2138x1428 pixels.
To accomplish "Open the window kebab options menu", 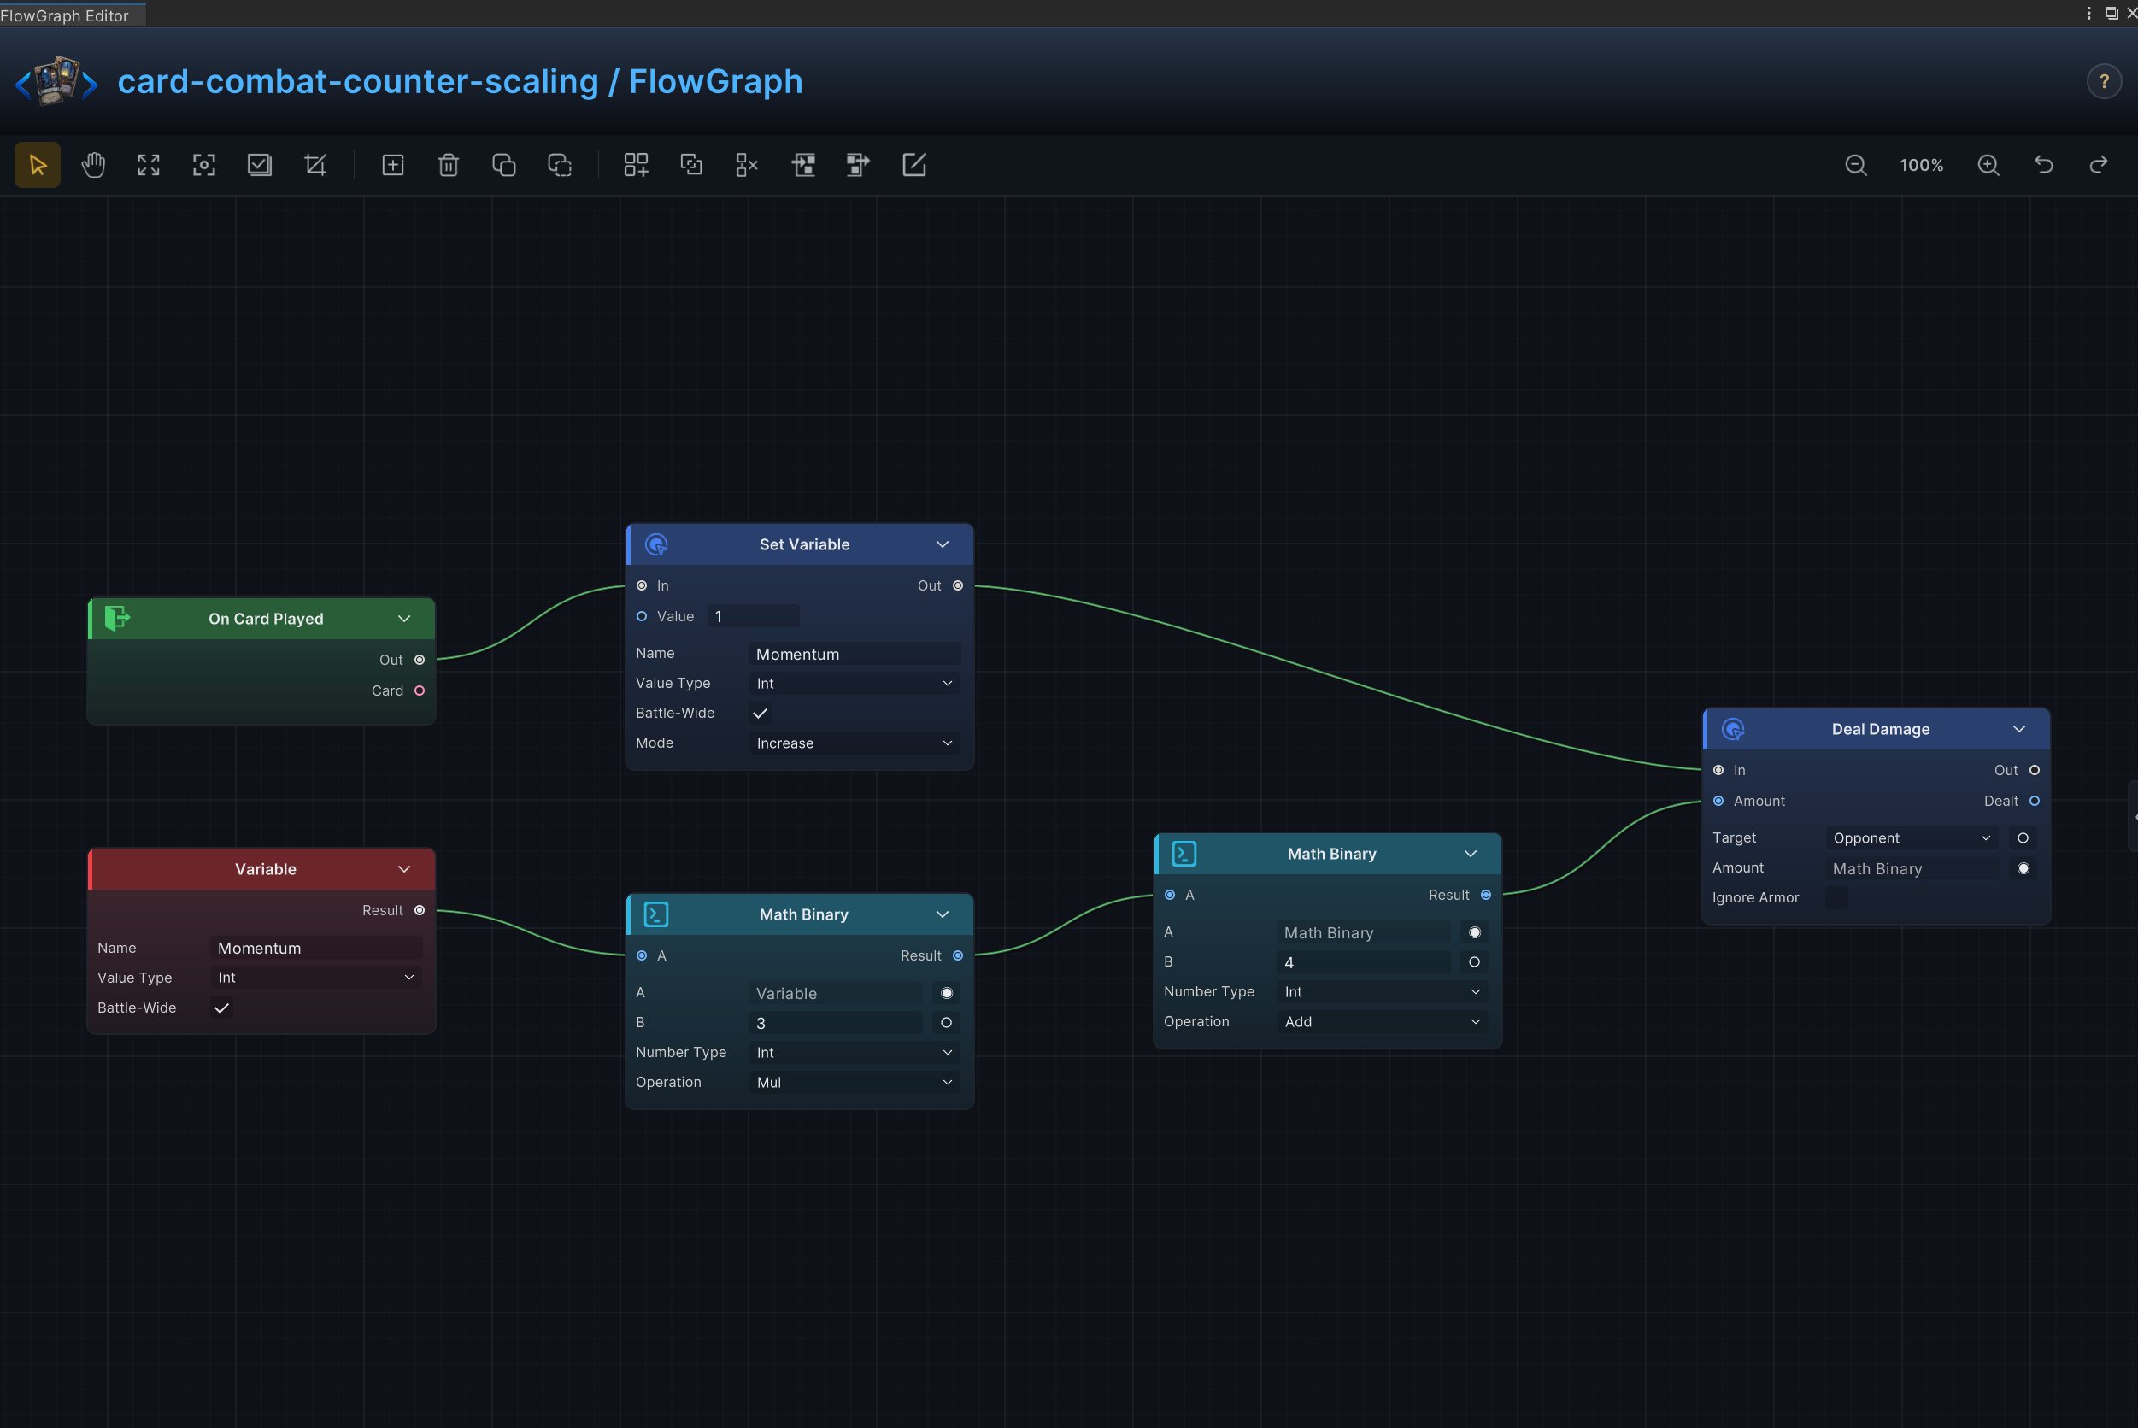I will pyautogui.click(x=2088, y=13).
